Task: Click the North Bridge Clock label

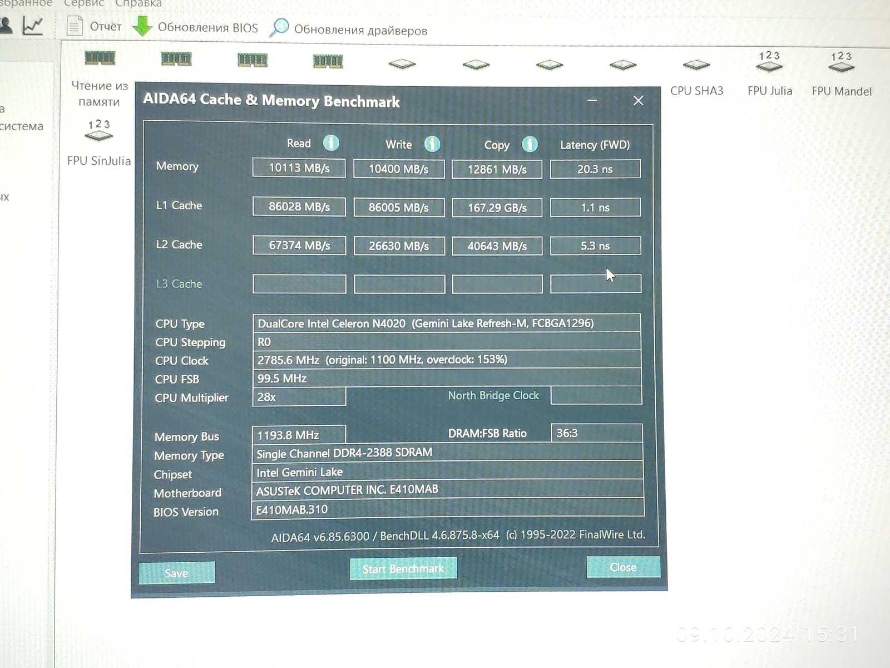Action: 493,395
